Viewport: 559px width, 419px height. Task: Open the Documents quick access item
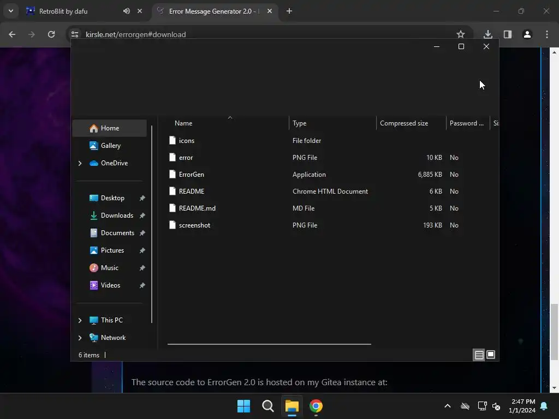[112, 232]
